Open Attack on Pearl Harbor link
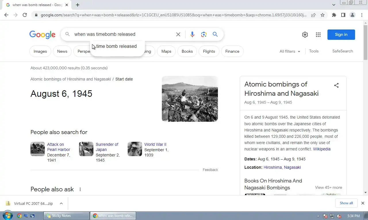Screen dimensions: 368x220 tap(58, 147)
